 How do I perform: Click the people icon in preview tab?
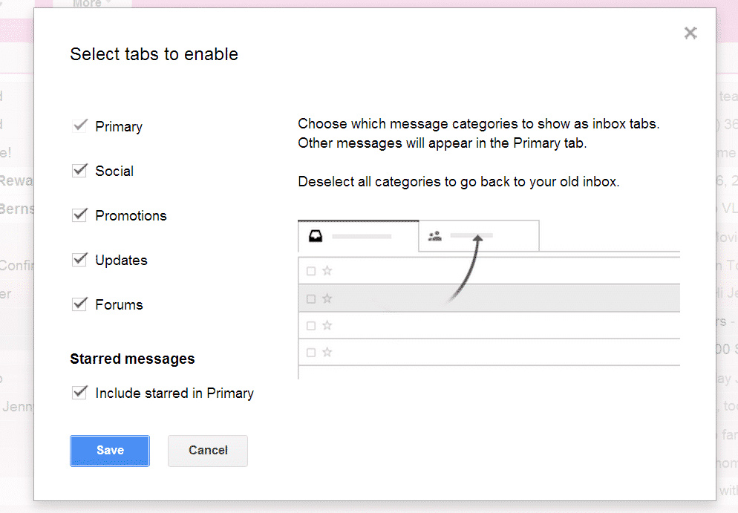(x=435, y=236)
